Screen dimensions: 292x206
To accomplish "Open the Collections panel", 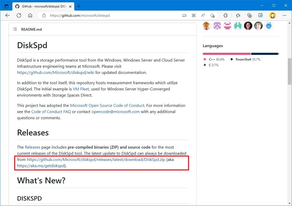I will click(x=249, y=15).
